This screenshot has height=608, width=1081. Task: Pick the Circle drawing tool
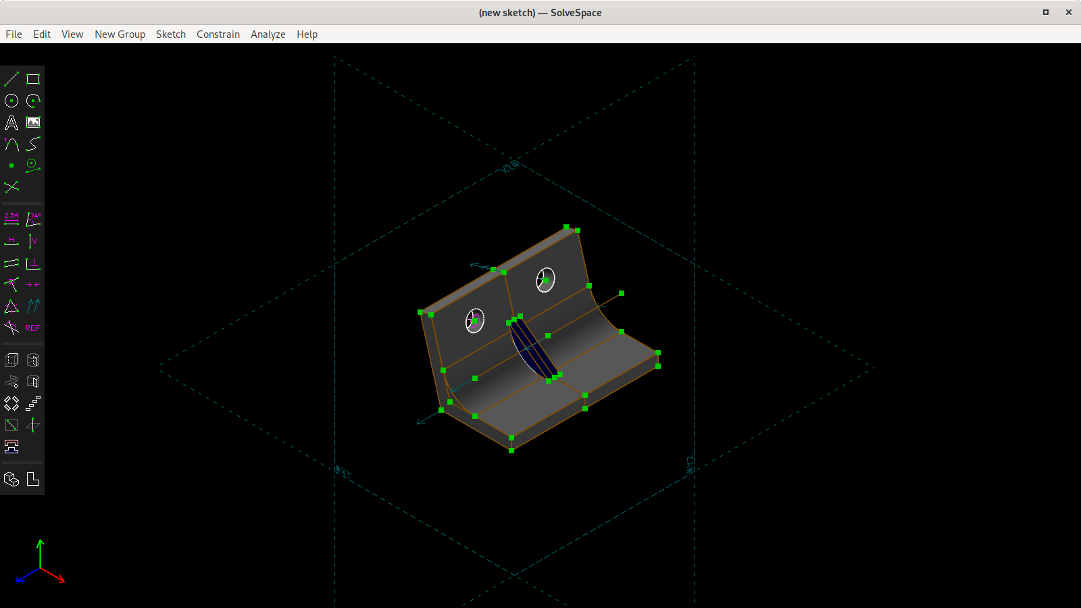click(11, 101)
